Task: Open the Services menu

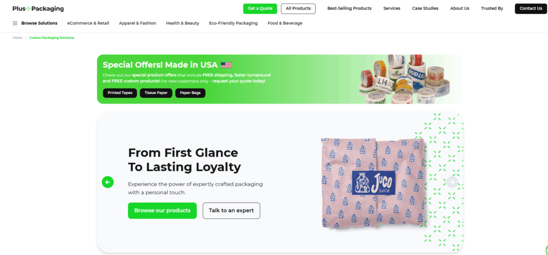Action: [392, 9]
